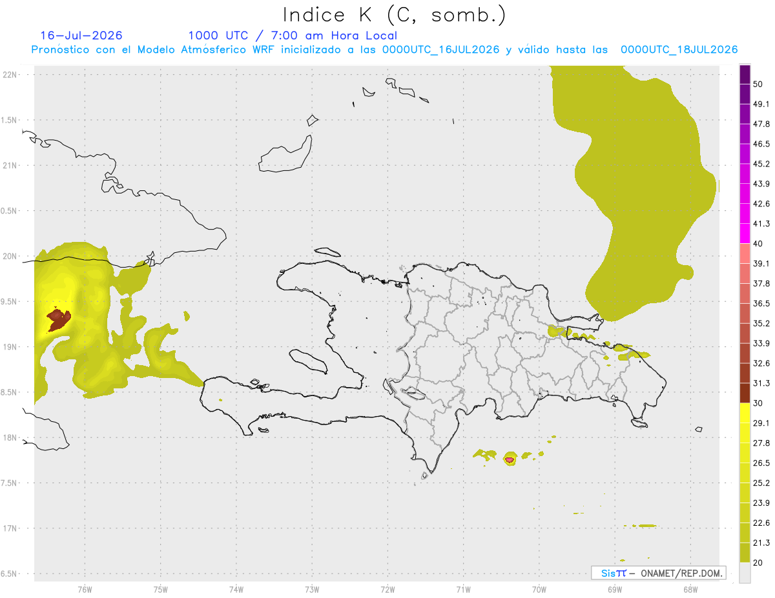Click the colorbar value '47.8'

pos(761,124)
